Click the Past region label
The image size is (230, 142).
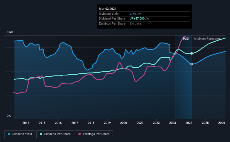pyautogui.click(x=186, y=39)
